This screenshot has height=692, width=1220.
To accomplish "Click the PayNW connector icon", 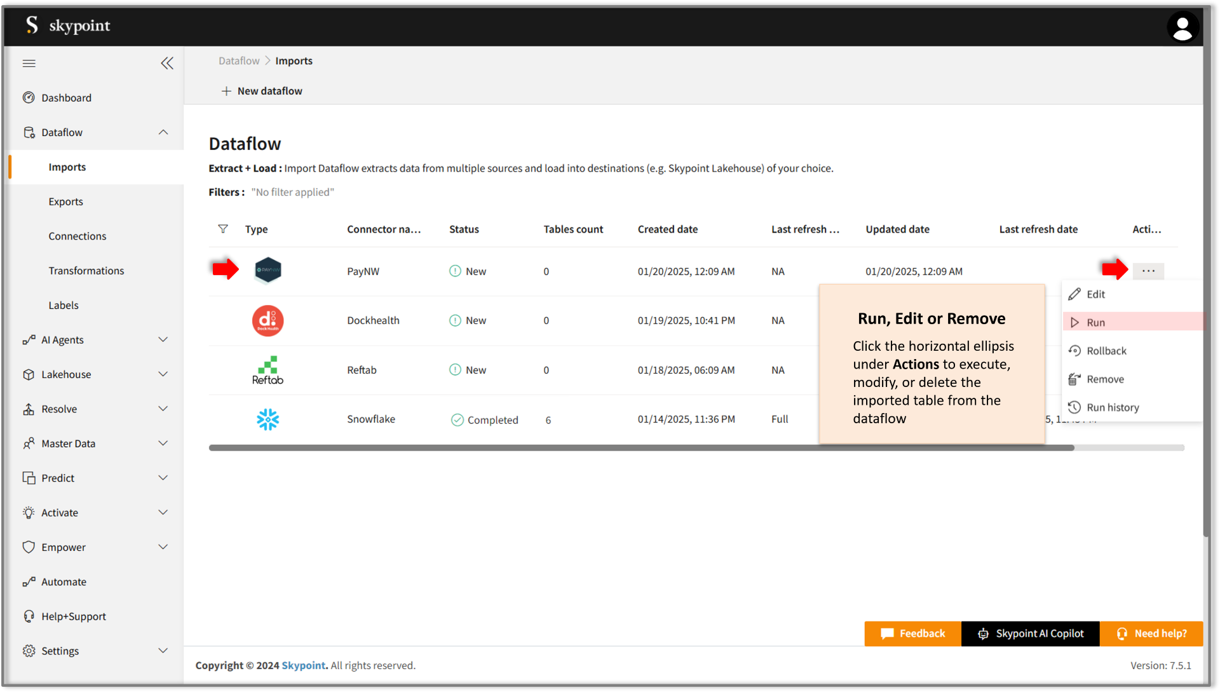I will coord(268,270).
